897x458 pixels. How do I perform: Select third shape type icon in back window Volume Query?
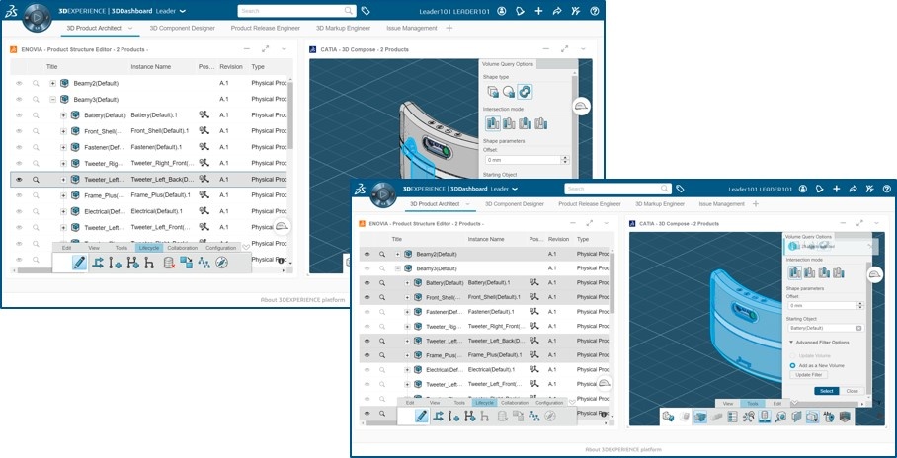click(525, 91)
